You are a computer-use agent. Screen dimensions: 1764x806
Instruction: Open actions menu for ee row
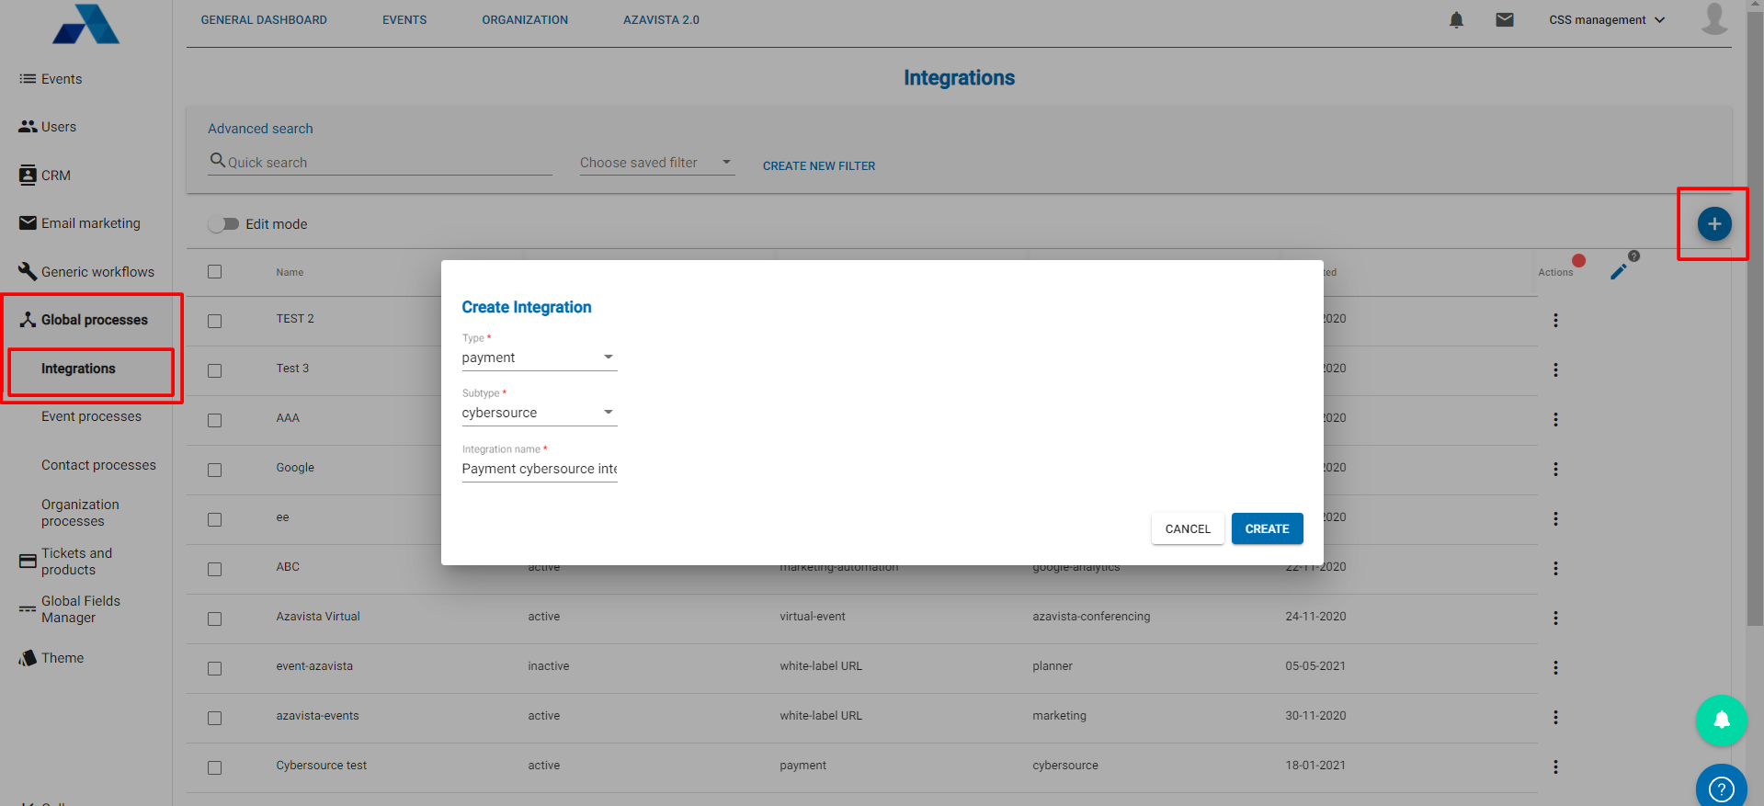point(1555,519)
